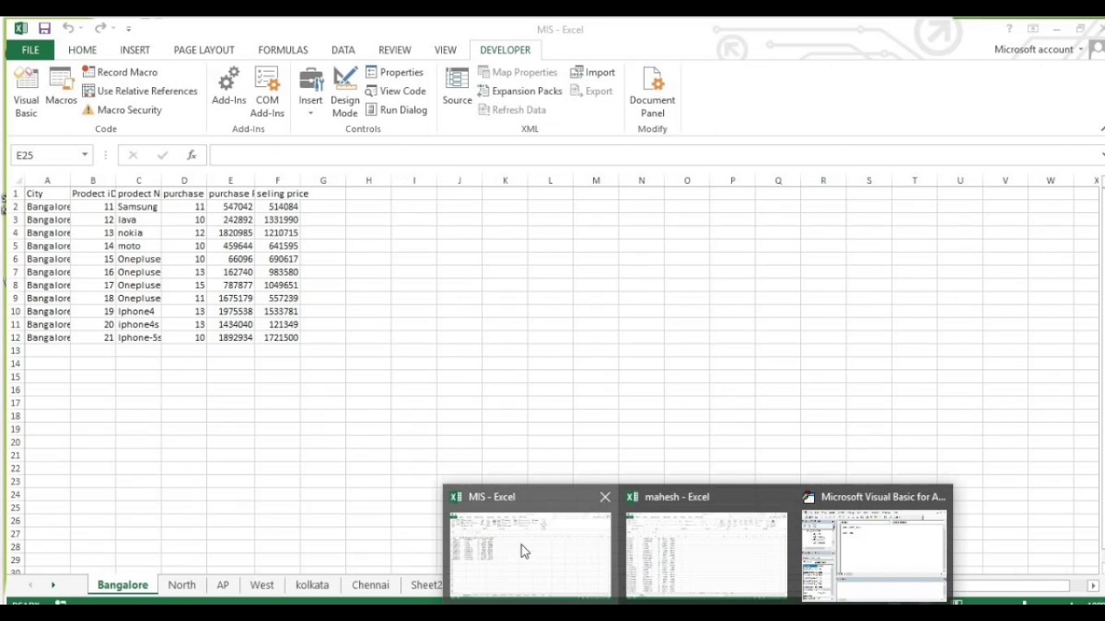Viewport: 1105px width, 621px height.
Task: Switch to the PAGE LAYOUT tab
Action: (204, 50)
